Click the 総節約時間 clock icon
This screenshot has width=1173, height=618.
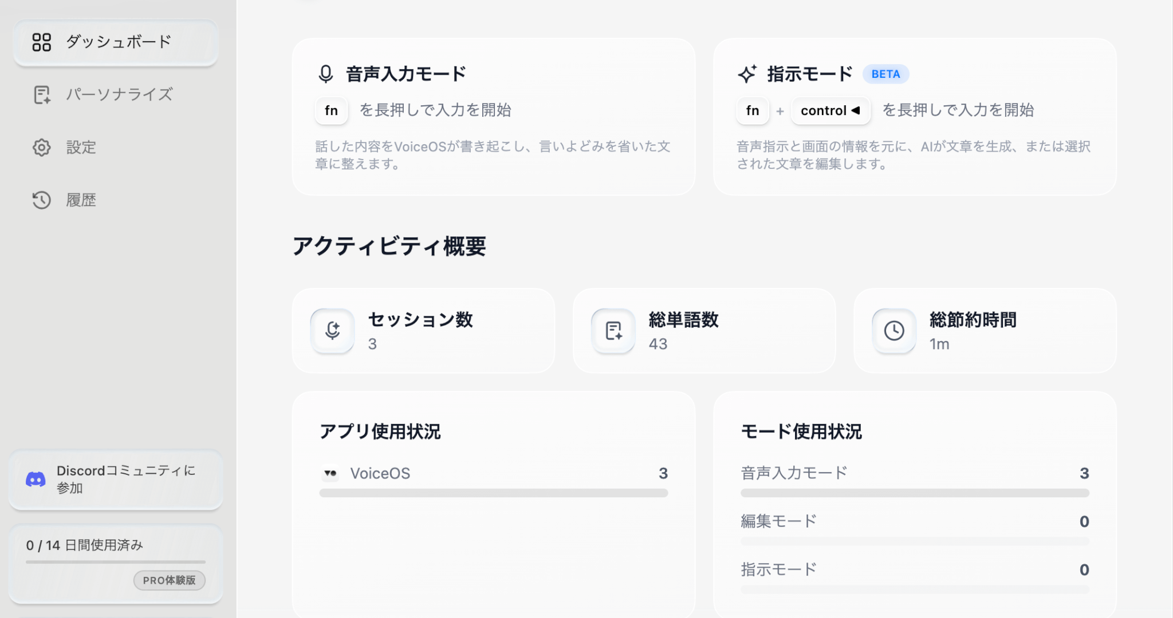(894, 331)
